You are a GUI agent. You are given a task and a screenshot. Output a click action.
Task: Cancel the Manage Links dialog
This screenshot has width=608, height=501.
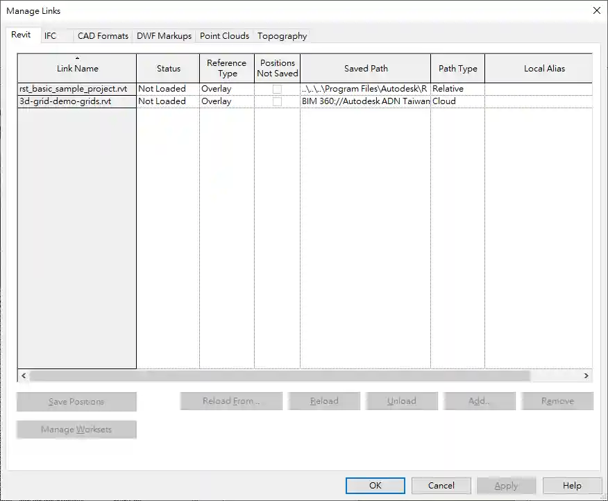click(441, 485)
